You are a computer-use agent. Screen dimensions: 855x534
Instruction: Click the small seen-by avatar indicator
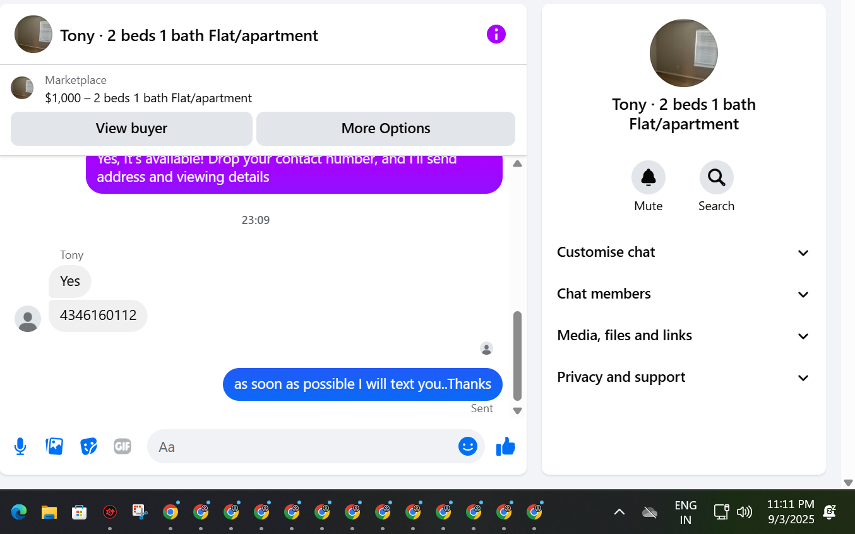point(486,348)
